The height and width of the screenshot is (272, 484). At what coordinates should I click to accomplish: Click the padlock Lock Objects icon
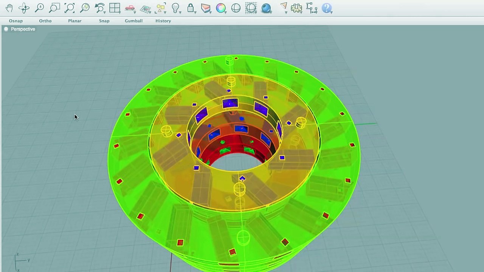(191, 8)
